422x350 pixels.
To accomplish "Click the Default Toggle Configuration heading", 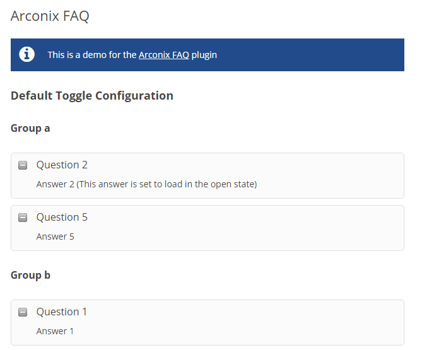I will coord(92,96).
